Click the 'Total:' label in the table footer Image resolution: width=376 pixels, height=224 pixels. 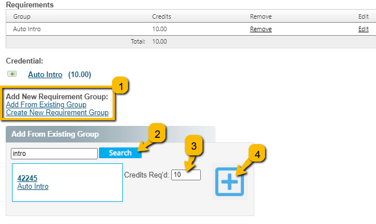138,41
